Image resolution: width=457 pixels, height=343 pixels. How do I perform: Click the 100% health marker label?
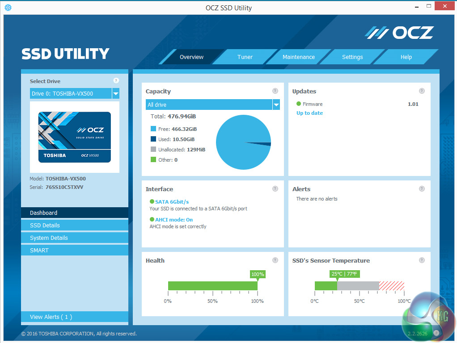(x=258, y=274)
